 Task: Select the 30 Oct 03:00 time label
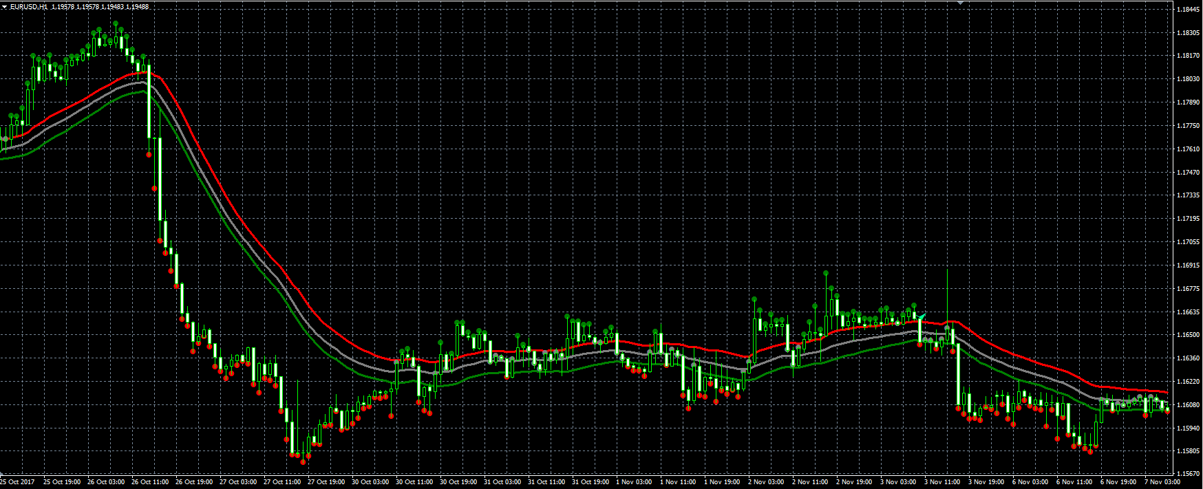point(370,482)
